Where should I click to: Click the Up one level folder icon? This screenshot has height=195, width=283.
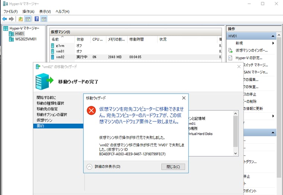(x=20, y=19)
